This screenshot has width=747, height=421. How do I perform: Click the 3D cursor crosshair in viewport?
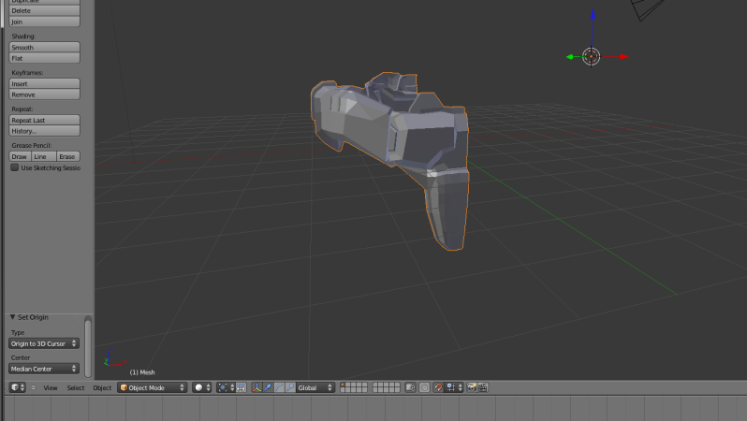pos(592,57)
